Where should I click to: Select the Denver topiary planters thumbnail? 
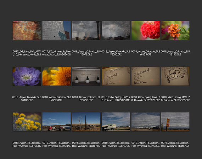[x=86, y=76]
